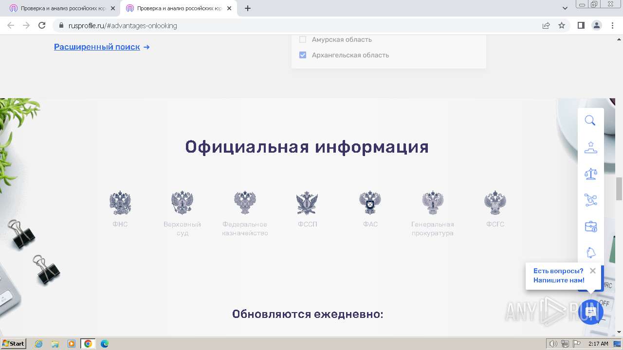The width and height of the screenshot is (623, 350).
Task: Click 'Есть вопросы? Напишите нам!' message
Action: (559, 276)
